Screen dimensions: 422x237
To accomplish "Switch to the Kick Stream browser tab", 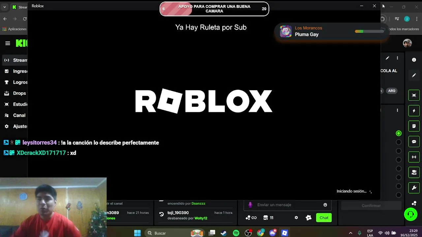I will pos(19,7).
